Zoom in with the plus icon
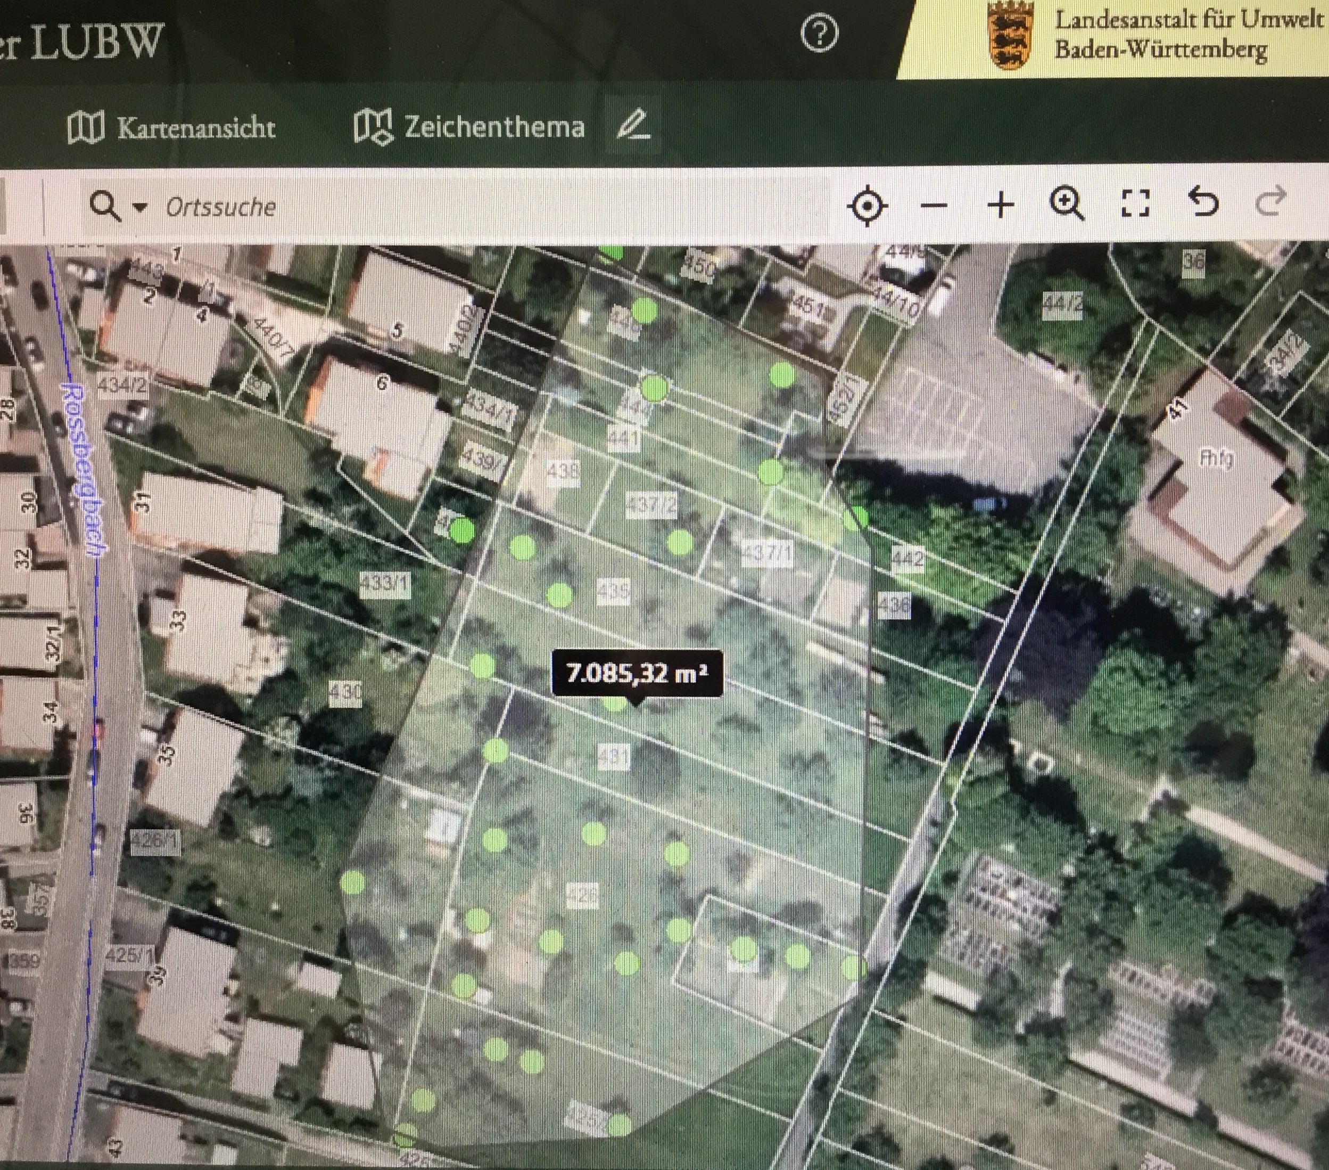Image resolution: width=1329 pixels, height=1170 pixels. tap(1001, 205)
